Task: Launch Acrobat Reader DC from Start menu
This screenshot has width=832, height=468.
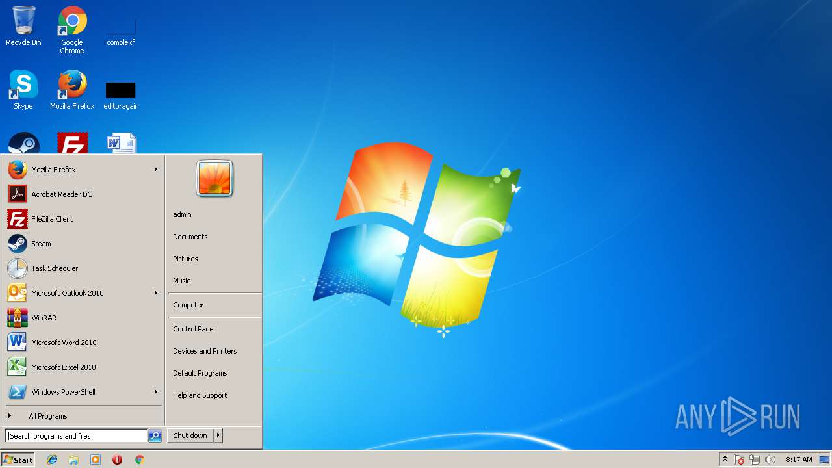Action: click(83, 194)
